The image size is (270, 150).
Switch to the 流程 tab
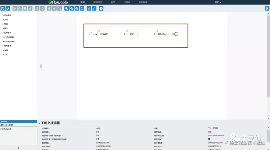[82, 2]
